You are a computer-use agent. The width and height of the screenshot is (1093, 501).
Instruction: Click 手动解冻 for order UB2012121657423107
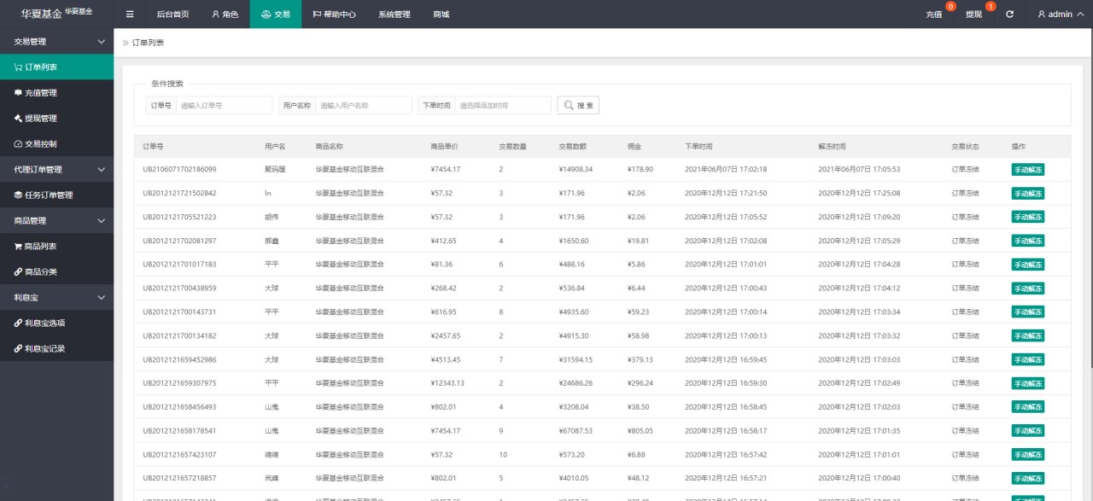point(1028,454)
